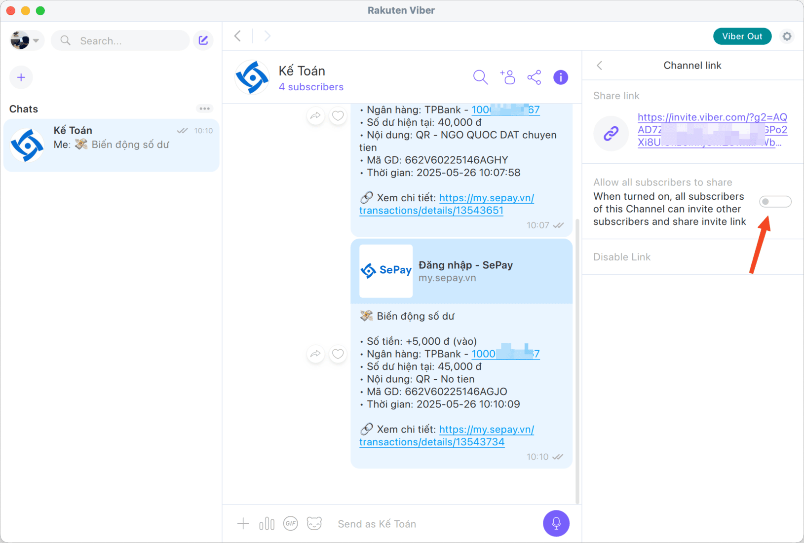Open sepay transaction details 13543651 link
Image resolution: width=804 pixels, height=543 pixels.
point(447,204)
